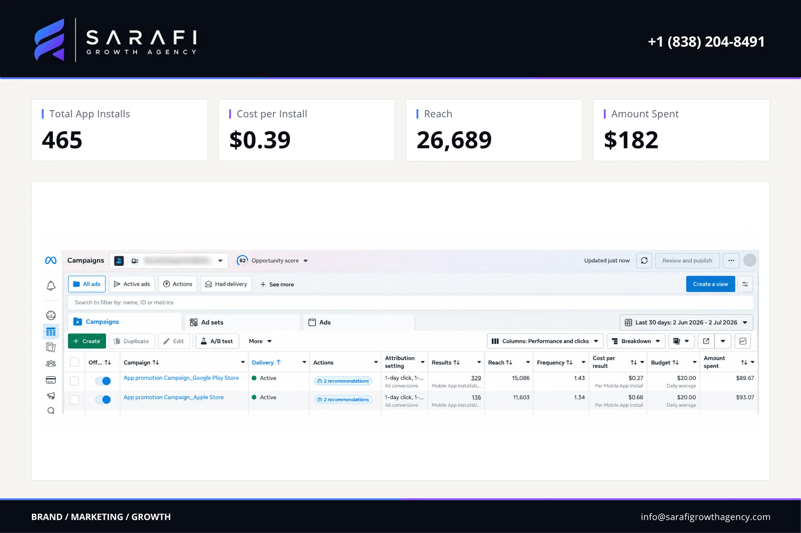Toggle off Apple Store campaign
801x533 pixels.
tap(103, 399)
